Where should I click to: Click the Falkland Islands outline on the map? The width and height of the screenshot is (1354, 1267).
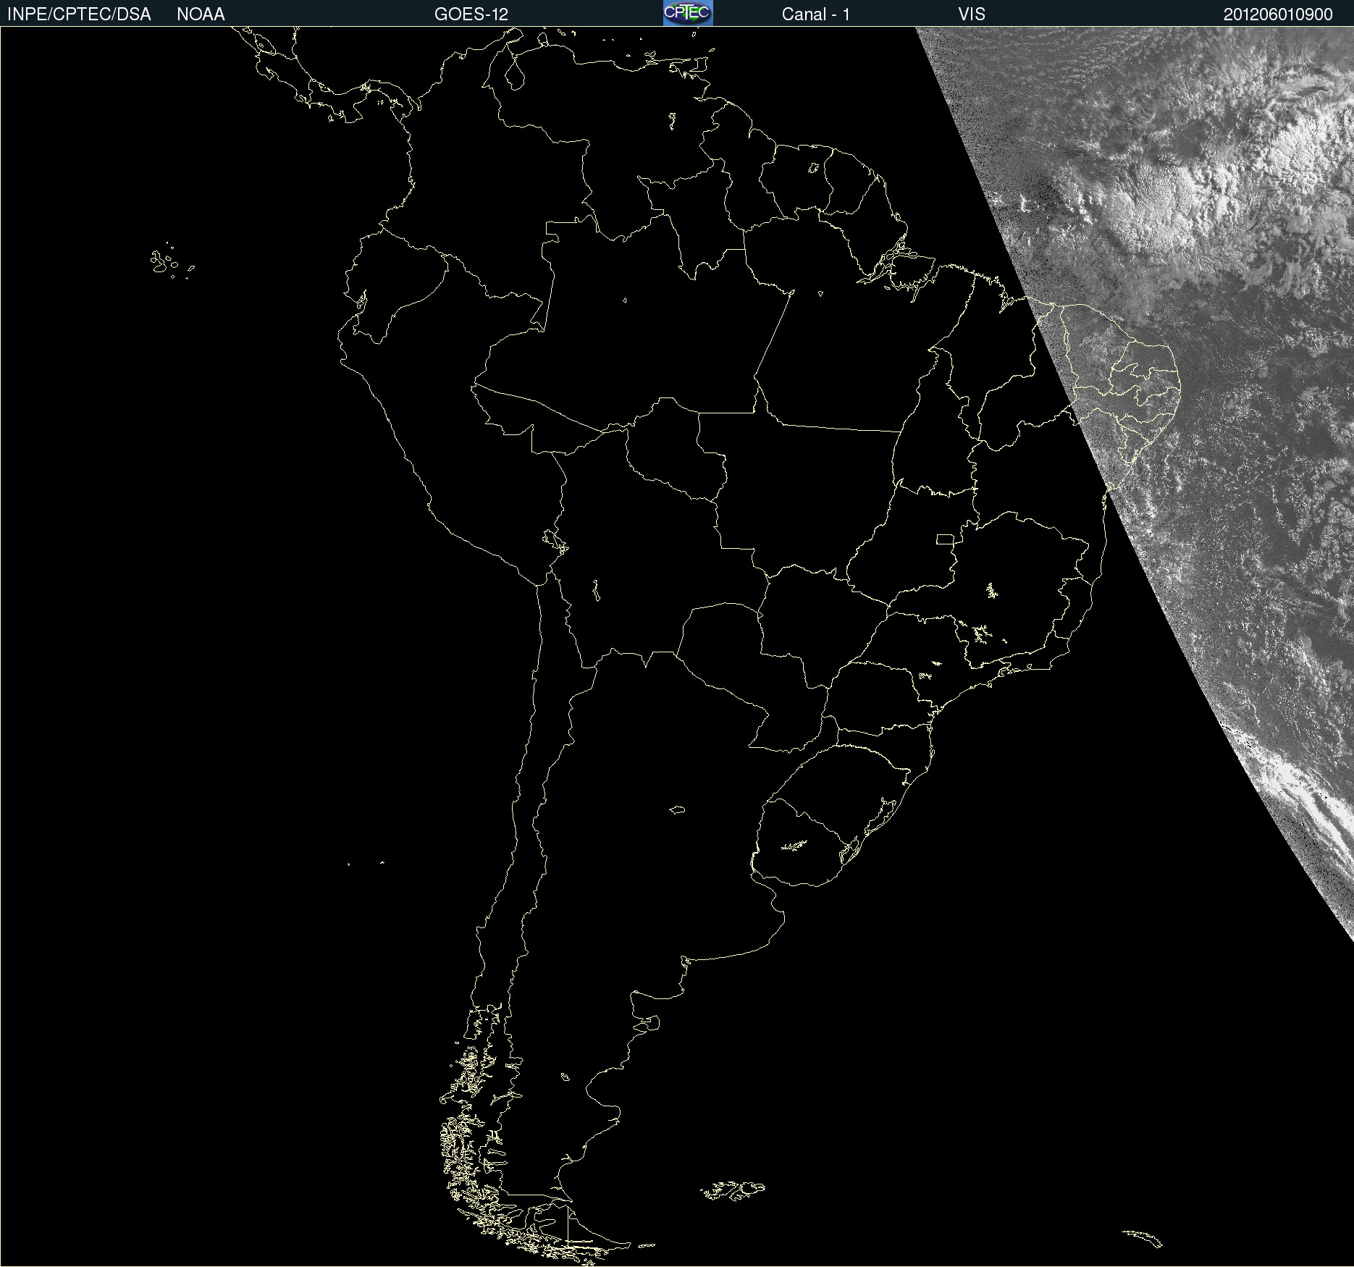tap(733, 1190)
